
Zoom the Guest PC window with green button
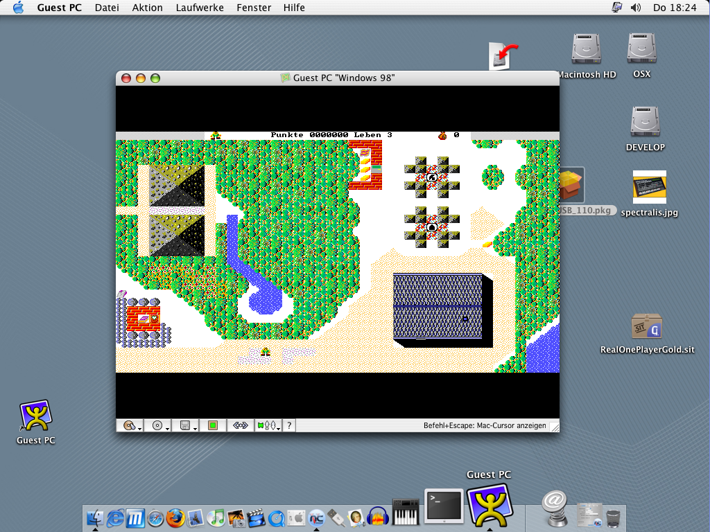coord(155,78)
